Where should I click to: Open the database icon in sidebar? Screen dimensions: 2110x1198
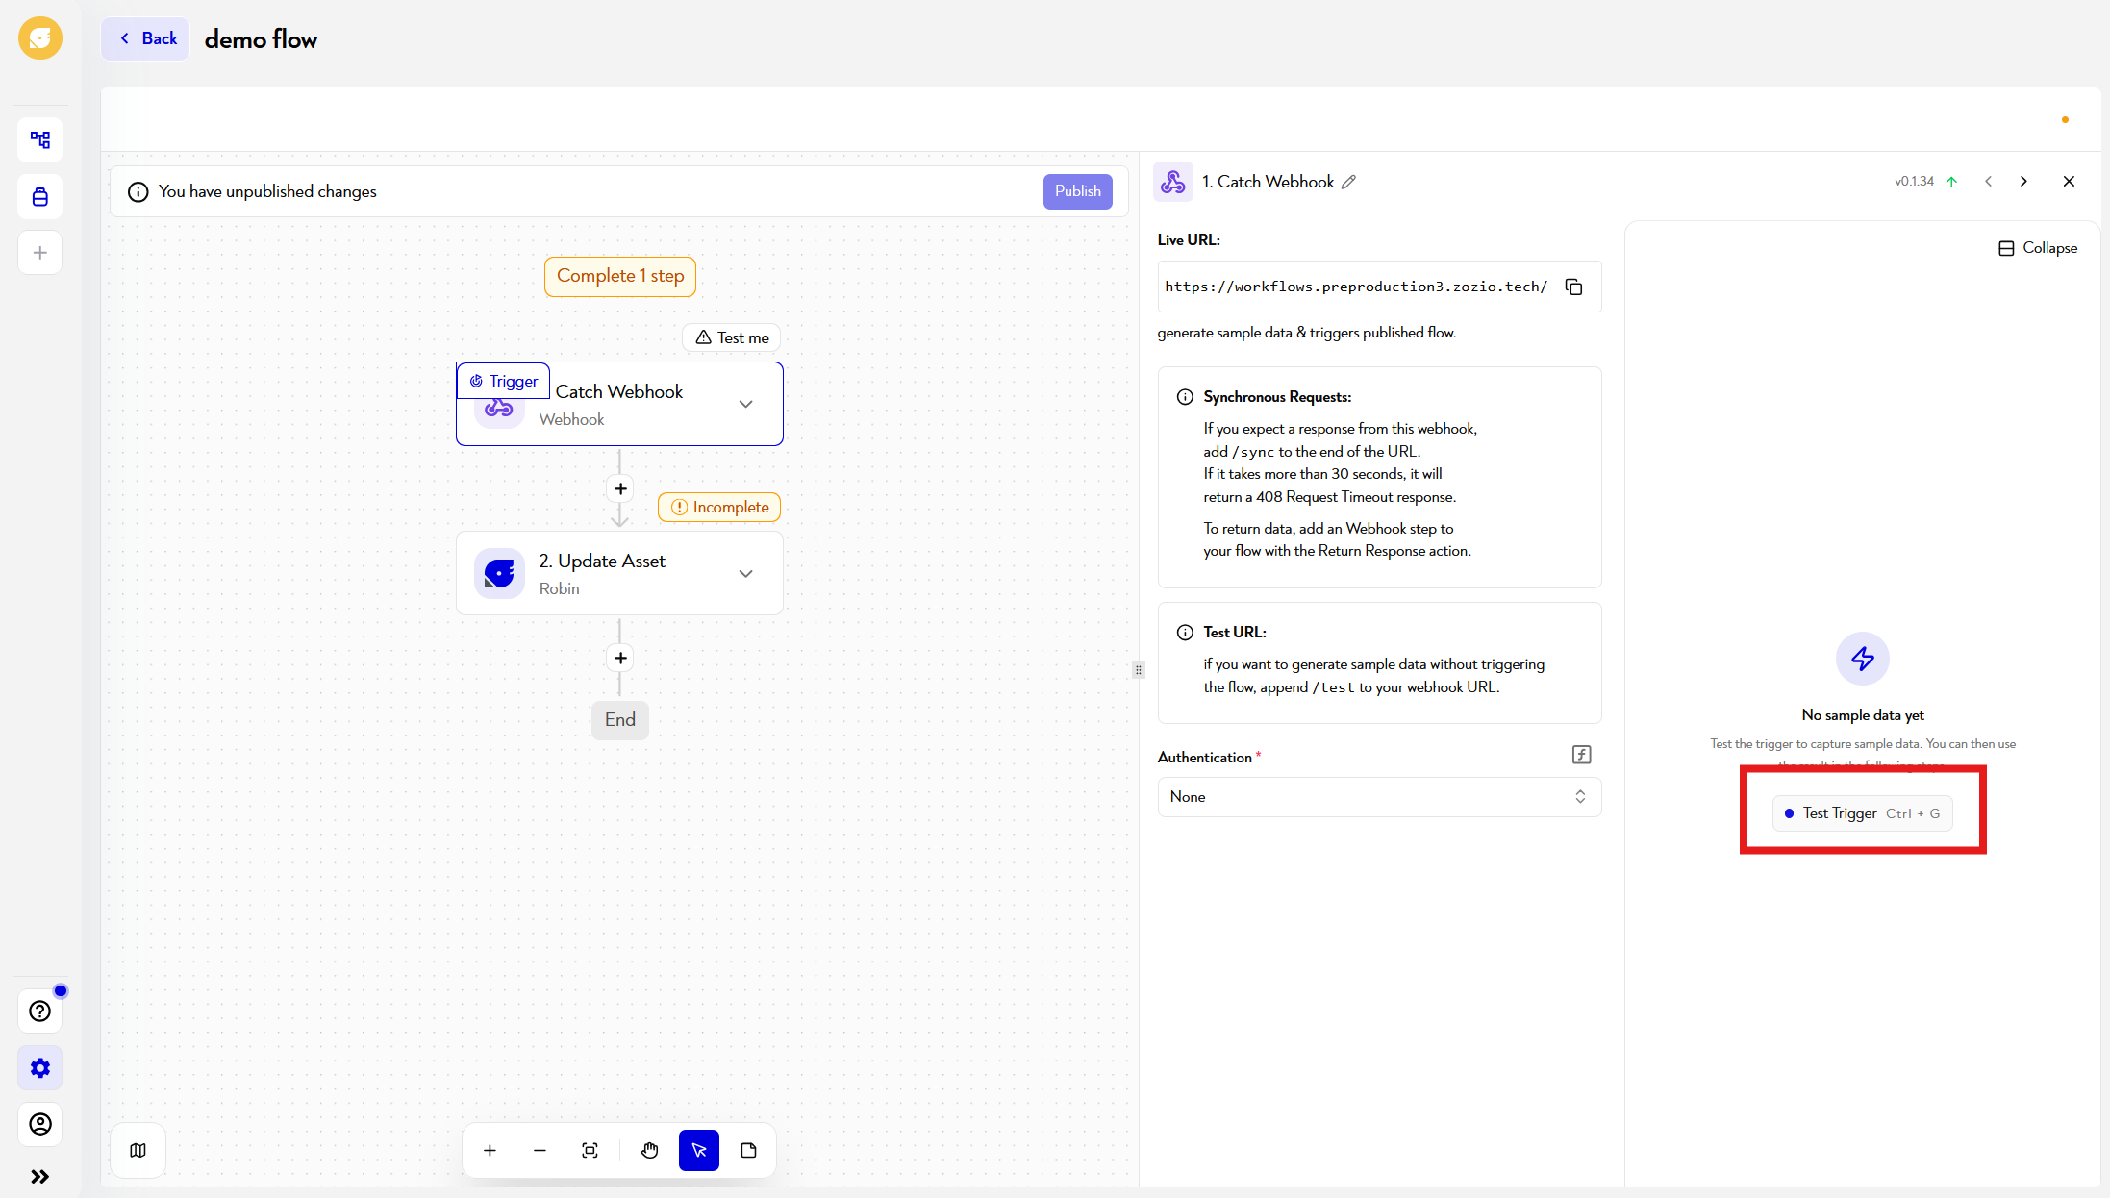click(x=40, y=197)
